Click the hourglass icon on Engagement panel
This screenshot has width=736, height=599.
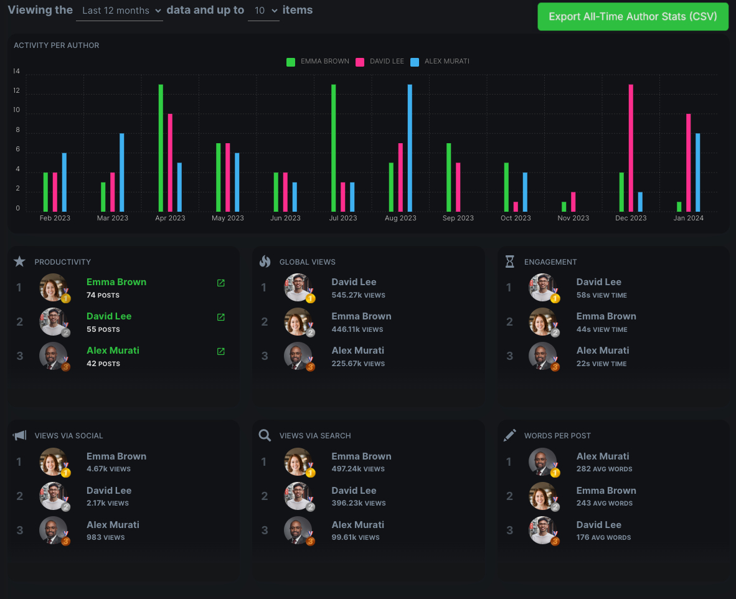(509, 261)
